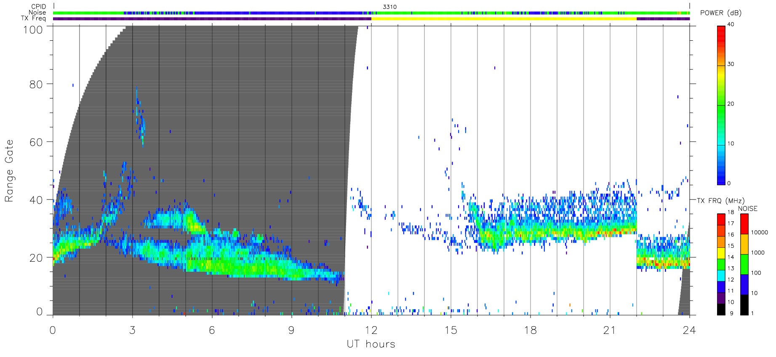The image size is (776, 357).
Task: Click x-axis tick label 21
Action: pos(610,331)
